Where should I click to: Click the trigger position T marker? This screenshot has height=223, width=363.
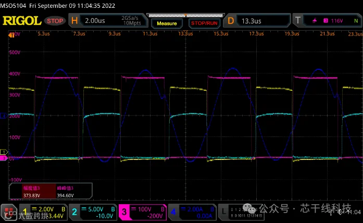(x=11, y=35)
